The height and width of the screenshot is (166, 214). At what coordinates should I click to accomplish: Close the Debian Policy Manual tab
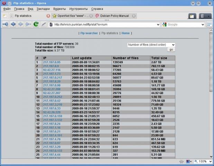(x=134, y=16)
